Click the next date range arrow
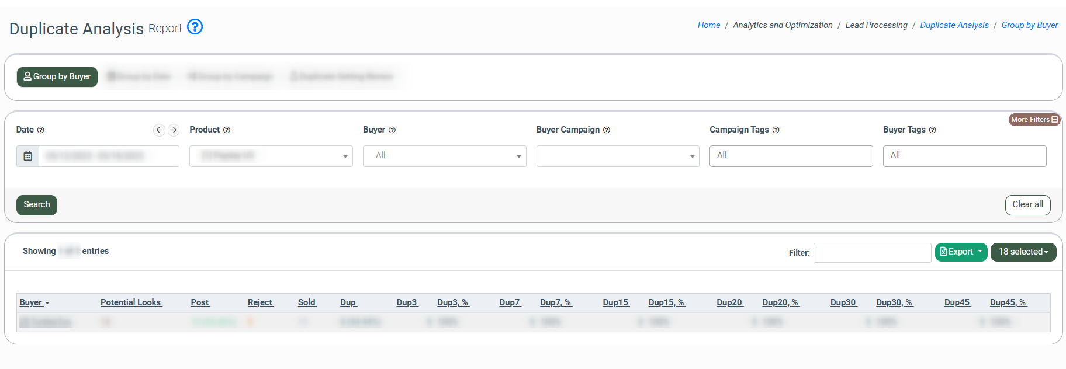This screenshot has width=1066, height=369. pyautogui.click(x=174, y=130)
